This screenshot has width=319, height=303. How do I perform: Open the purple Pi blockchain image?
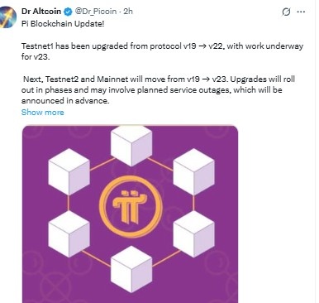tap(130, 214)
